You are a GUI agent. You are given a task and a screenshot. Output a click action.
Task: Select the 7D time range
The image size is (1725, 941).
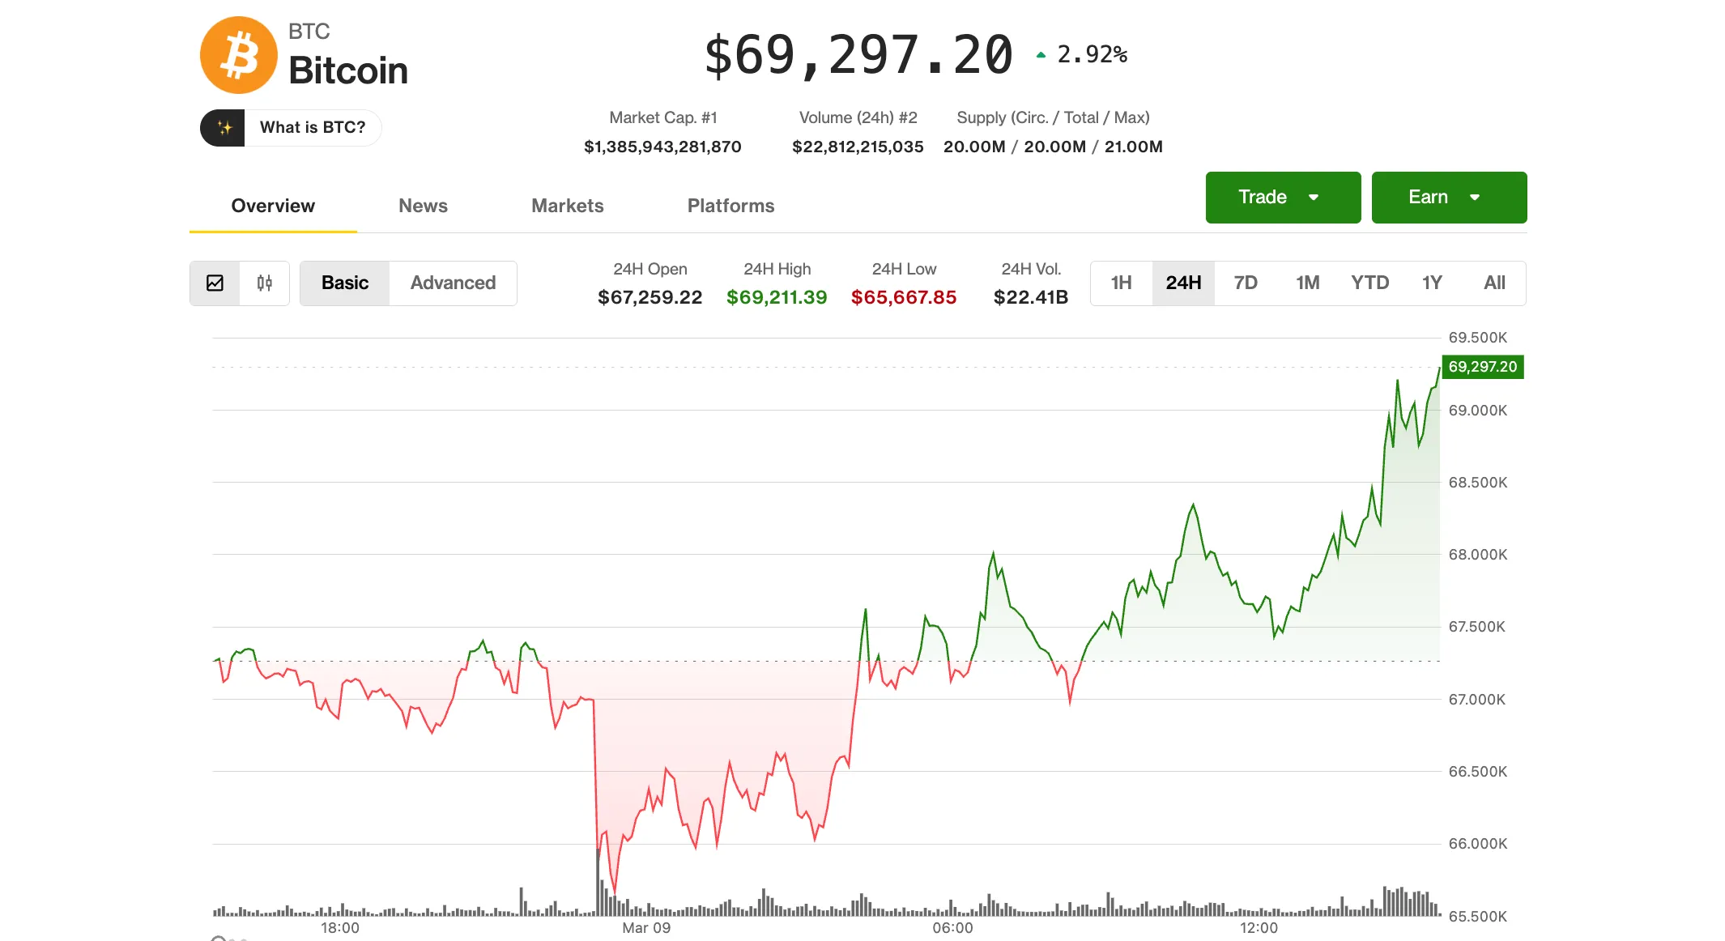1246,283
